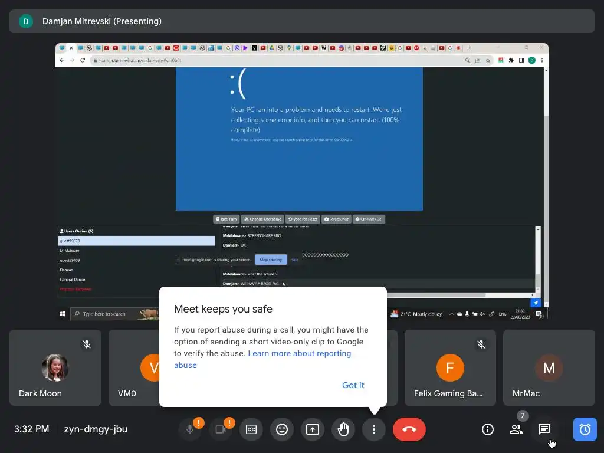Click the extensions puzzle icon
The height and width of the screenshot is (453, 604).
click(511, 60)
